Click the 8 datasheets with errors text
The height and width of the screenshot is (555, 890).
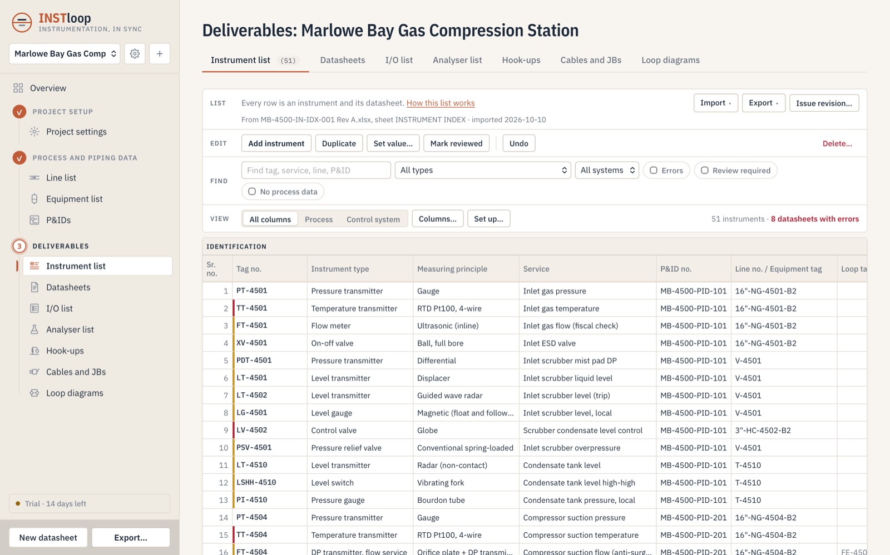[815, 219]
